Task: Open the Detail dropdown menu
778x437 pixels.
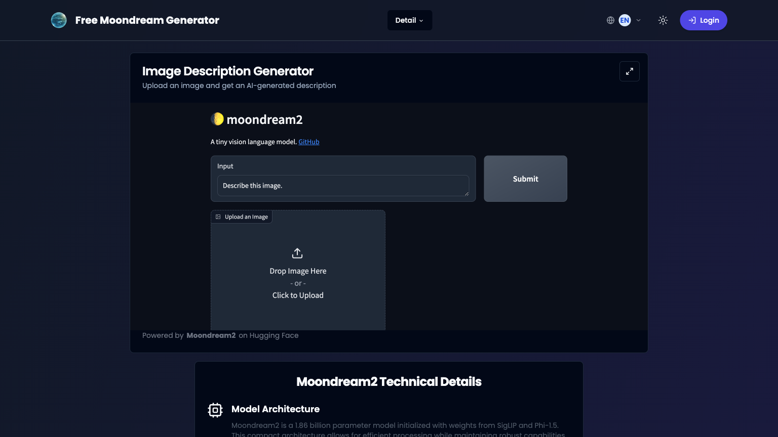Action: pyautogui.click(x=409, y=20)
